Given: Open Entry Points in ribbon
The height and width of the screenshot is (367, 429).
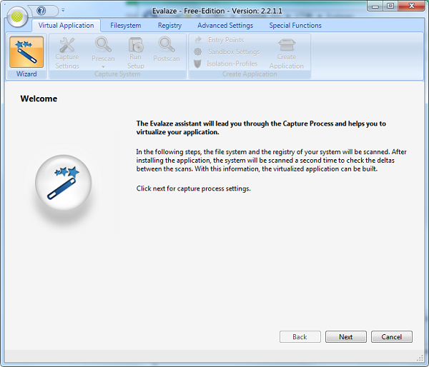Looking at the screenshot, I should pos(220,40).
